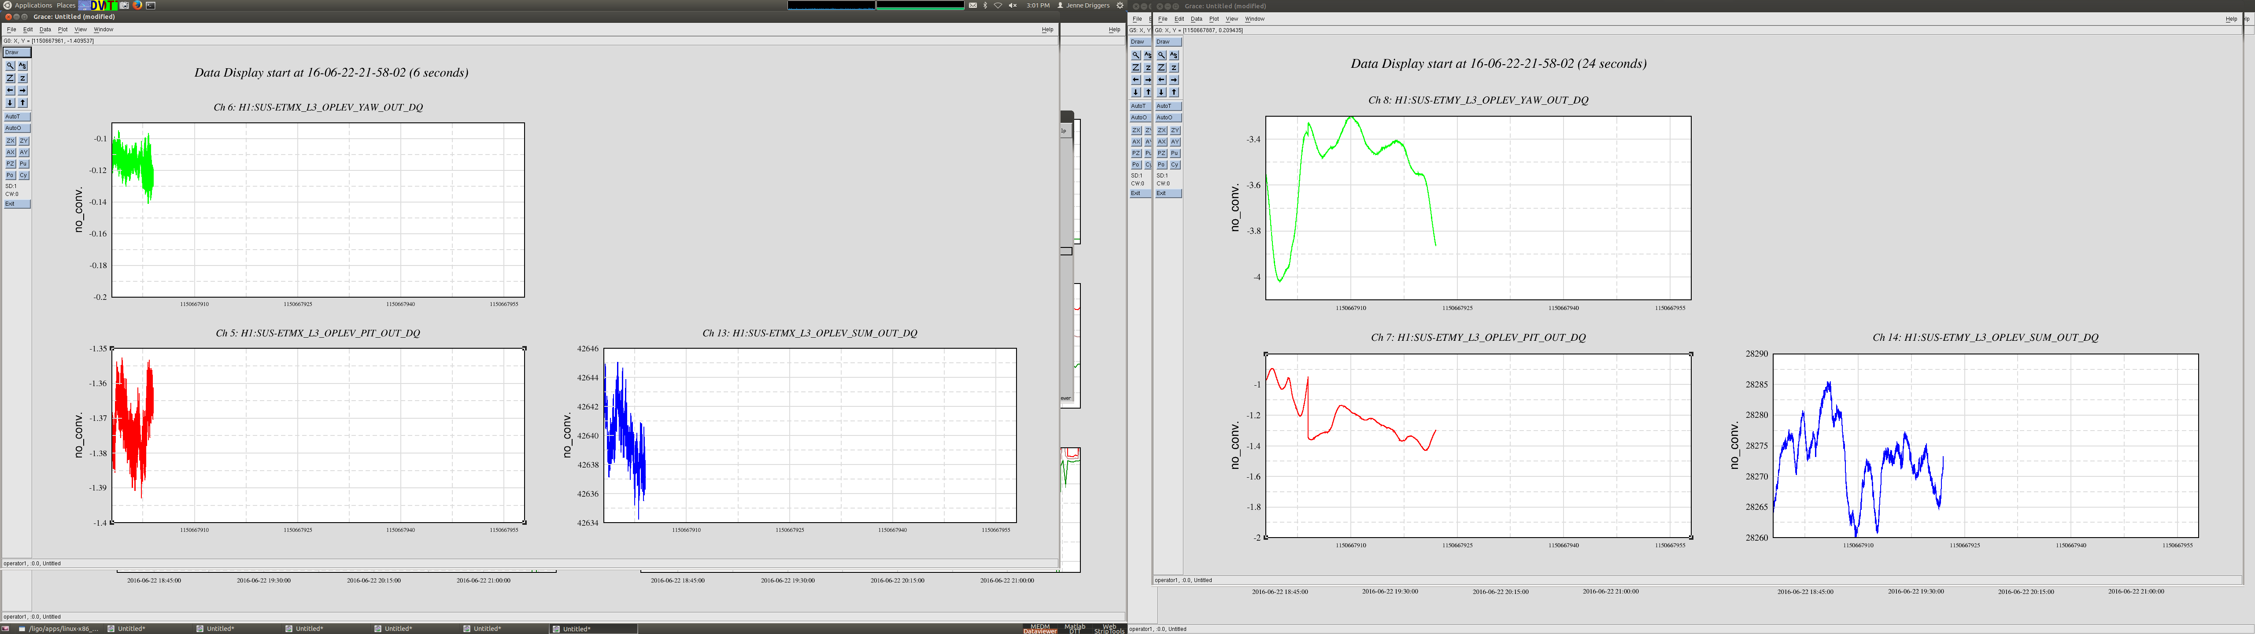Click the Ch 6 ETMX YAW green plot
The width and height of the screenshot is (2255, 634).
318,210
